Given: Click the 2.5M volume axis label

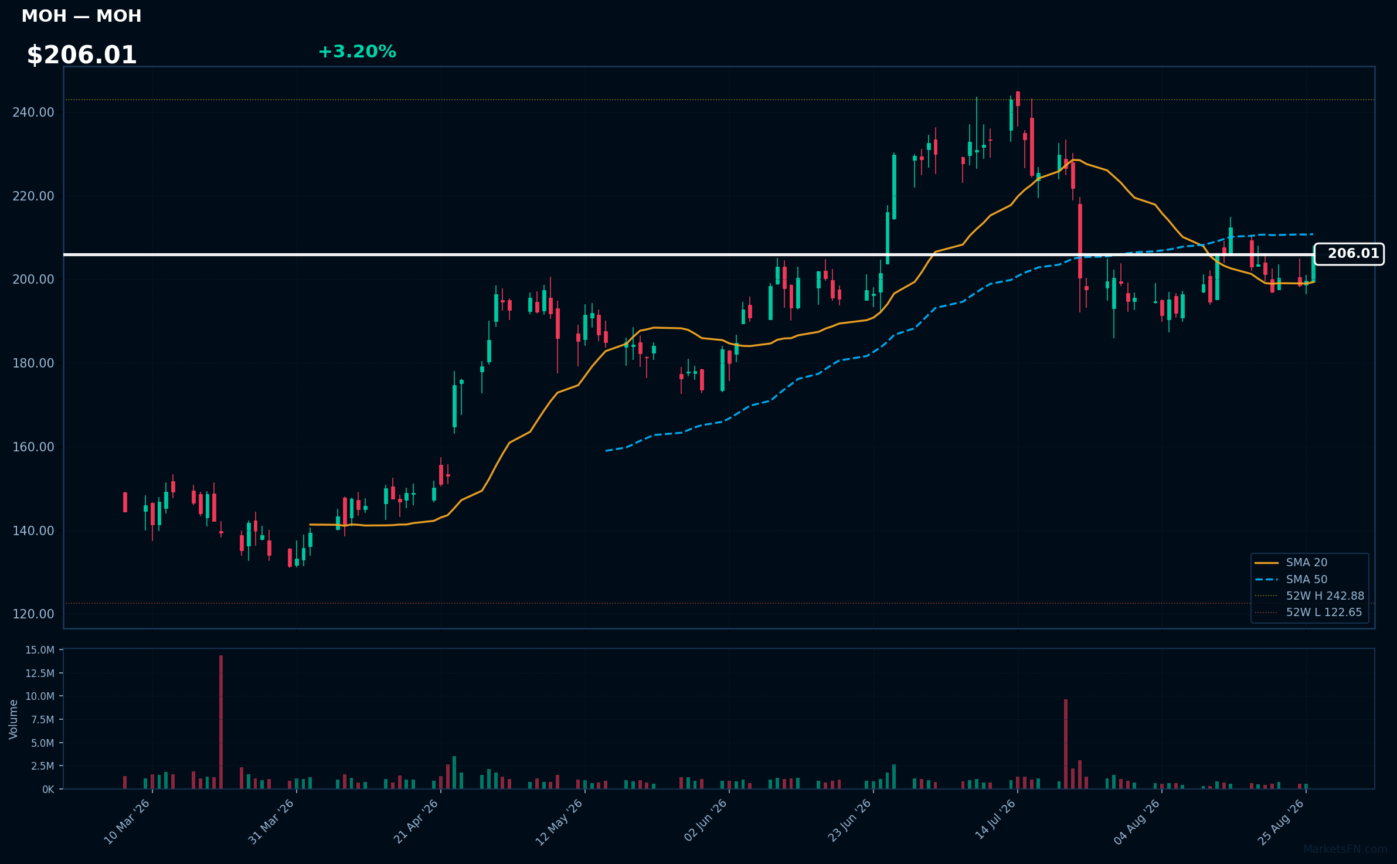Looking at the screenshot, I should click(42, 766).
